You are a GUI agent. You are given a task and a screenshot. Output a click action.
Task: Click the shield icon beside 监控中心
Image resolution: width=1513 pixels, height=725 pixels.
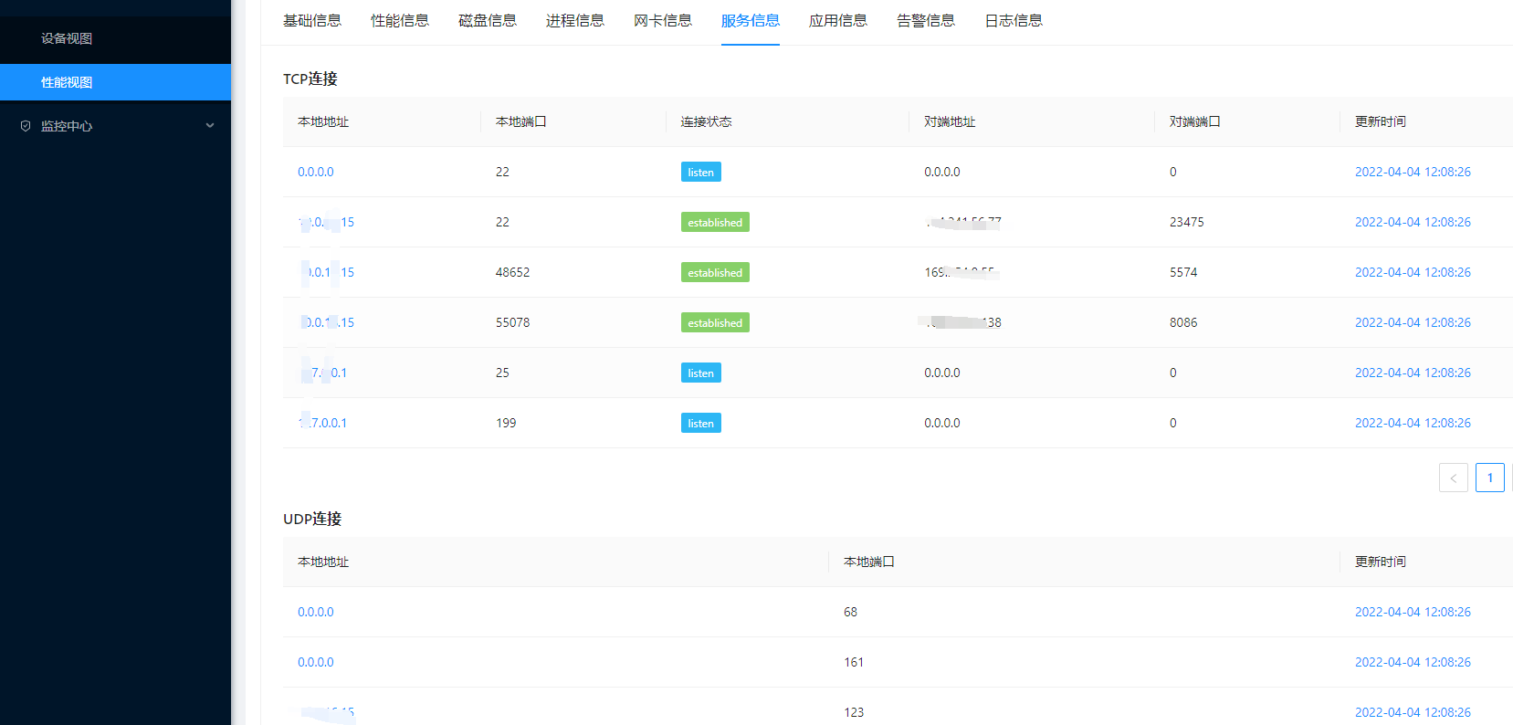tap(26, 126)
